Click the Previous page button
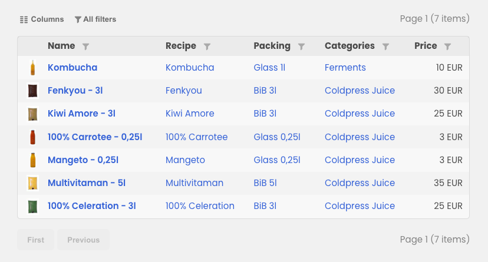This screenshot has height=262, width=488. pyautogui.click(x=84, y=240)
